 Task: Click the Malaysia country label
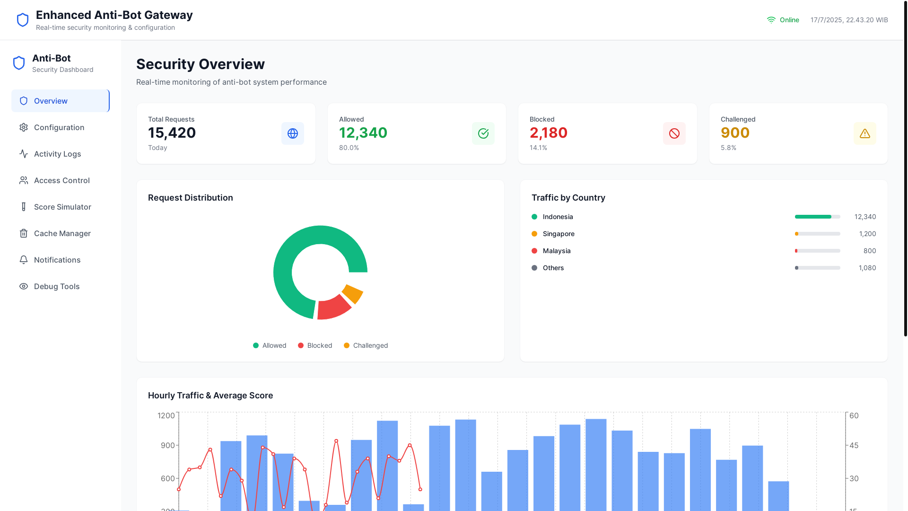click(557, 251)
